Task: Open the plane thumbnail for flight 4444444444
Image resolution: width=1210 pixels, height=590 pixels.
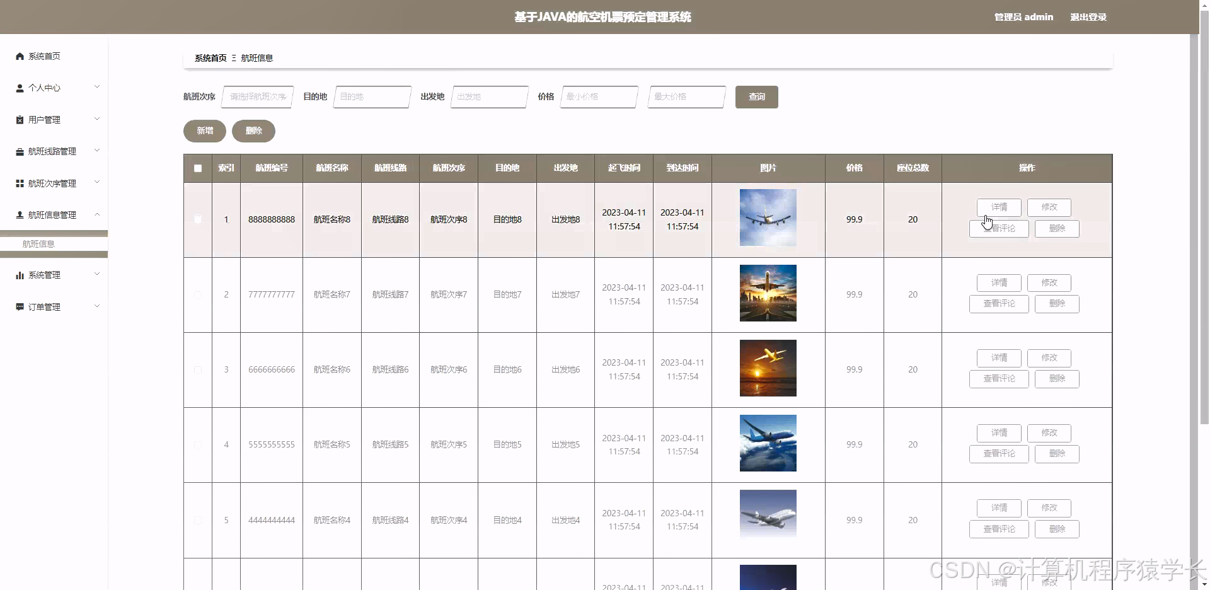Action: (768, 514)
